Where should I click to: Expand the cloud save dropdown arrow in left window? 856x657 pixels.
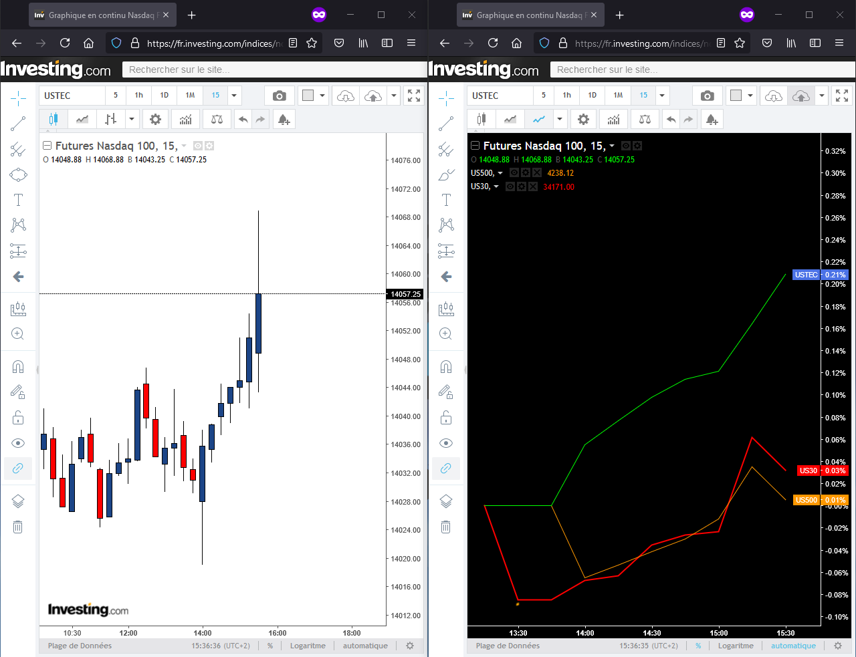[394, 96]
